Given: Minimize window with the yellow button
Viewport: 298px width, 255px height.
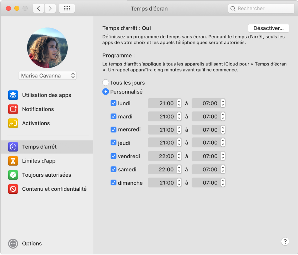Looking at the screenshot, I should [17, 8].
